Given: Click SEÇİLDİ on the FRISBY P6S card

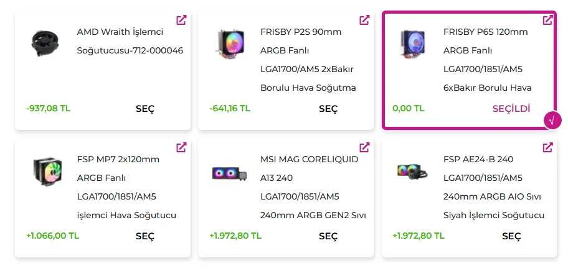Looking at the screenshot, I should (511, 108).
